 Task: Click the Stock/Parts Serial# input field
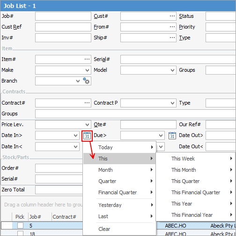tap(59, 179)
